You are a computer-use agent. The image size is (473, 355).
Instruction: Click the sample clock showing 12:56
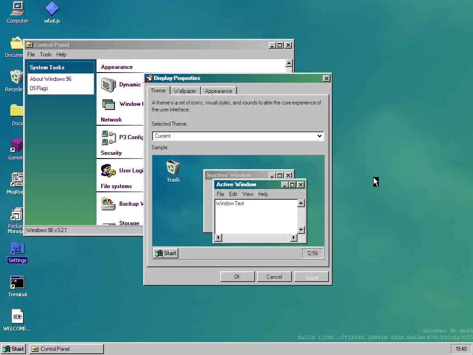coord(313,253)
